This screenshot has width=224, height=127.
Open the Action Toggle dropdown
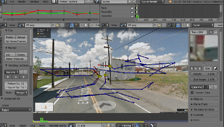(x=16, y=110)
